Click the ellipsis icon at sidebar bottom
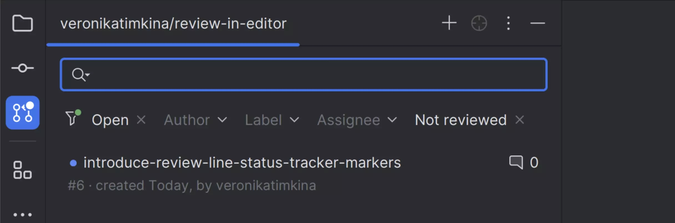Image resolution: width=675 pixels, height=223 pixels. pos(22,214)
